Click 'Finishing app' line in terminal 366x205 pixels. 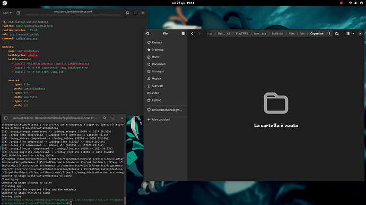[11, 186]
